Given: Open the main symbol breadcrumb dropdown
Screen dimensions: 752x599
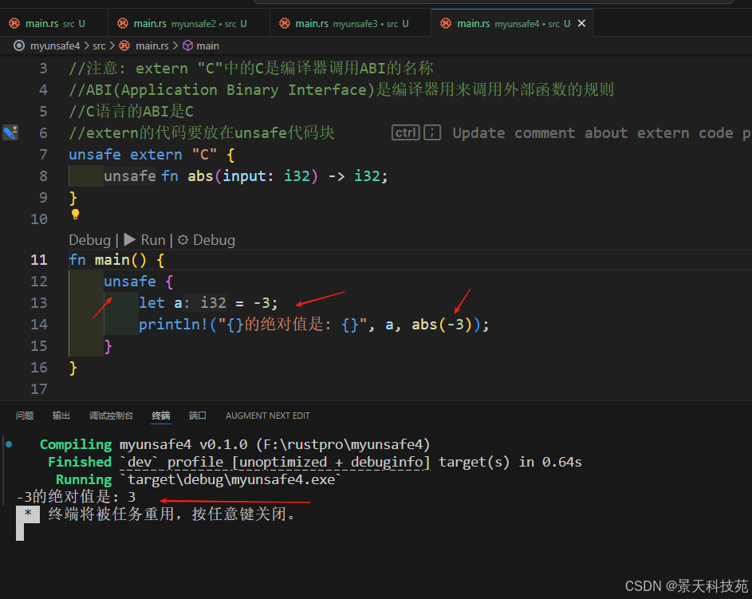Looking at the screenshot, I should (x=209, y=45).
